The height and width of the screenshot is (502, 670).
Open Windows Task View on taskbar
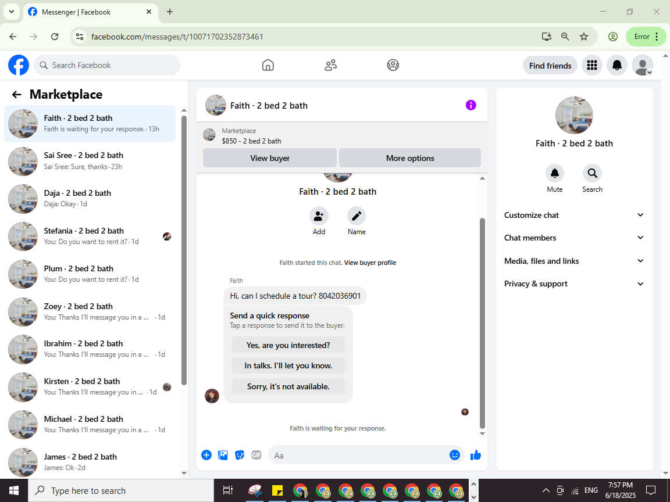click(228, 490)
